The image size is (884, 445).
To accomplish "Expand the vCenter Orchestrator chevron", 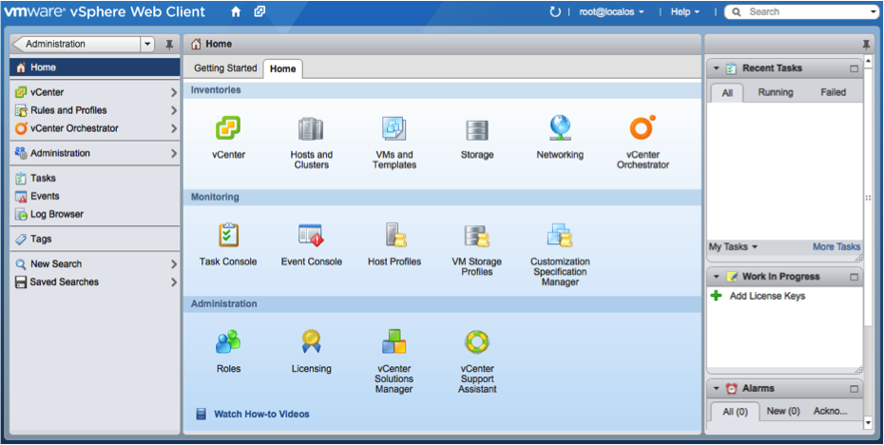I will (174, 128).
